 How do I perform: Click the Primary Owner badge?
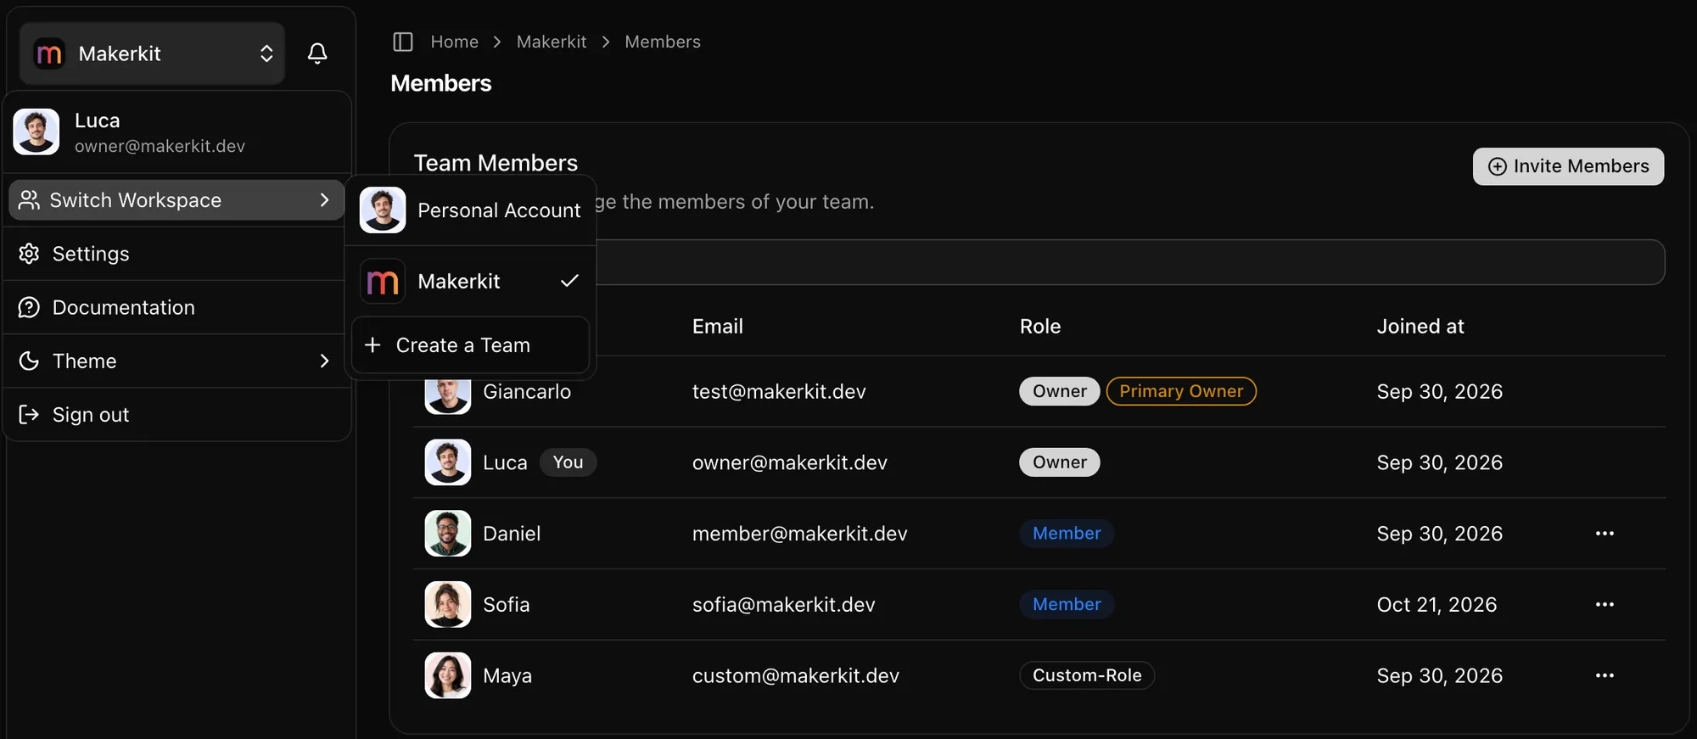click(1181, 391)
